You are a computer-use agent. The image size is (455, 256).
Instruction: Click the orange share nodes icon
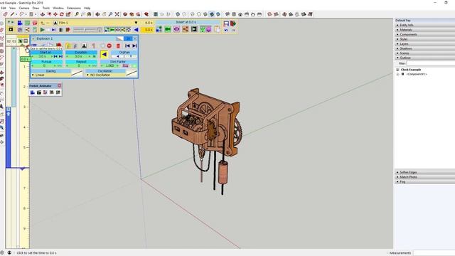pyautogui.click(x=185, y=29)
